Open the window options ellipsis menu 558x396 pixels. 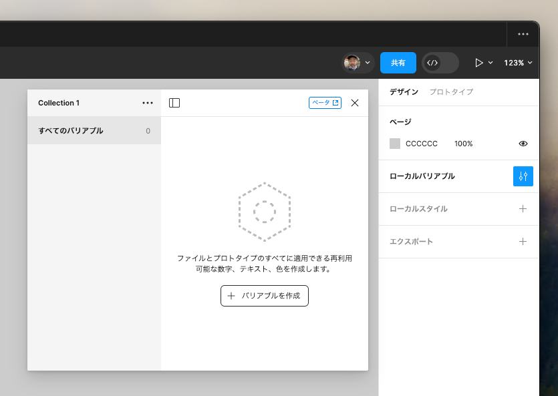click(523, 34)
